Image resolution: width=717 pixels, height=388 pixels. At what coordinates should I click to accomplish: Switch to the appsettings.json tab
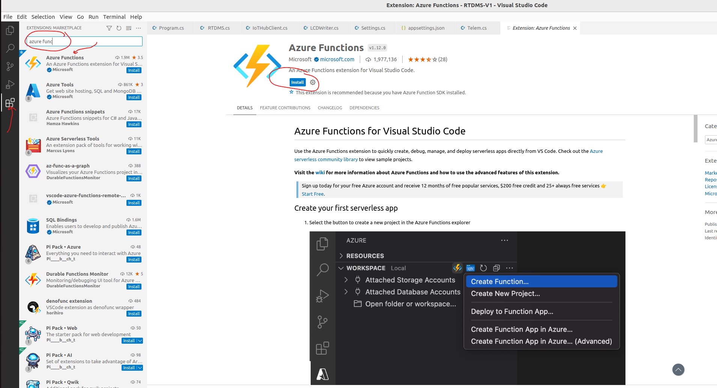pyautogui.click(x=426, y=28)
